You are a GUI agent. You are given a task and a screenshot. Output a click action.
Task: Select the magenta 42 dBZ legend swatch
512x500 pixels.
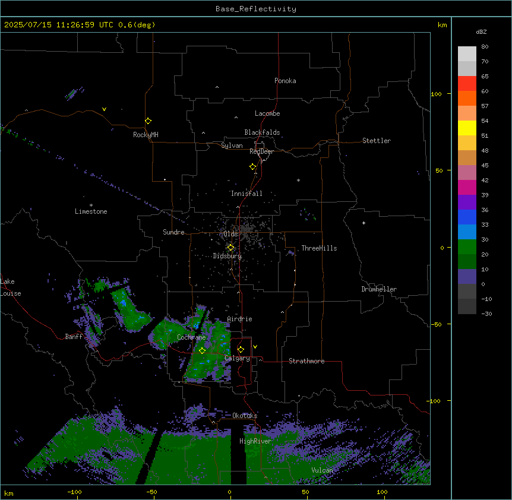[467, 187]
